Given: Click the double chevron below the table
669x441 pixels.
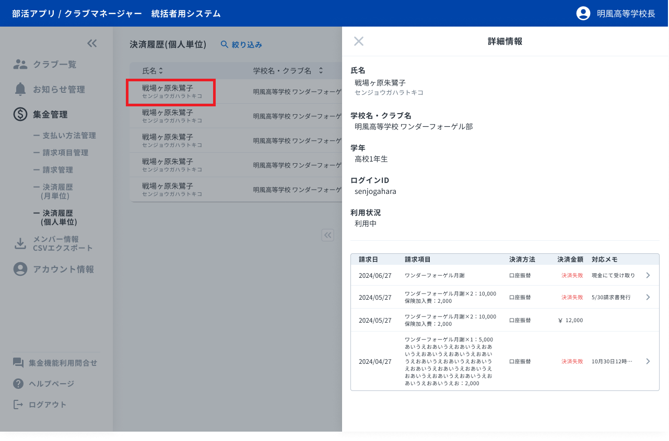Looking at the screenshot, I should coord(328,236).
